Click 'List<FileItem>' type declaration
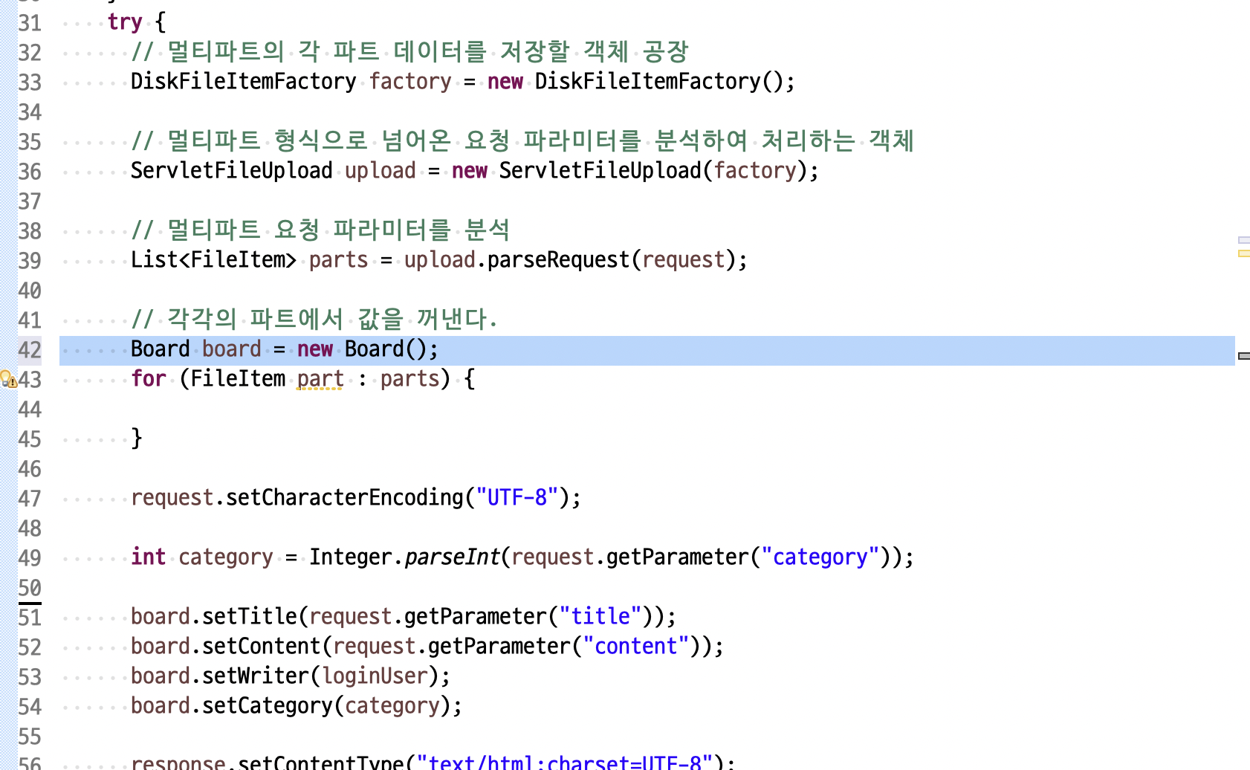1250x770 pixels. 213,259
